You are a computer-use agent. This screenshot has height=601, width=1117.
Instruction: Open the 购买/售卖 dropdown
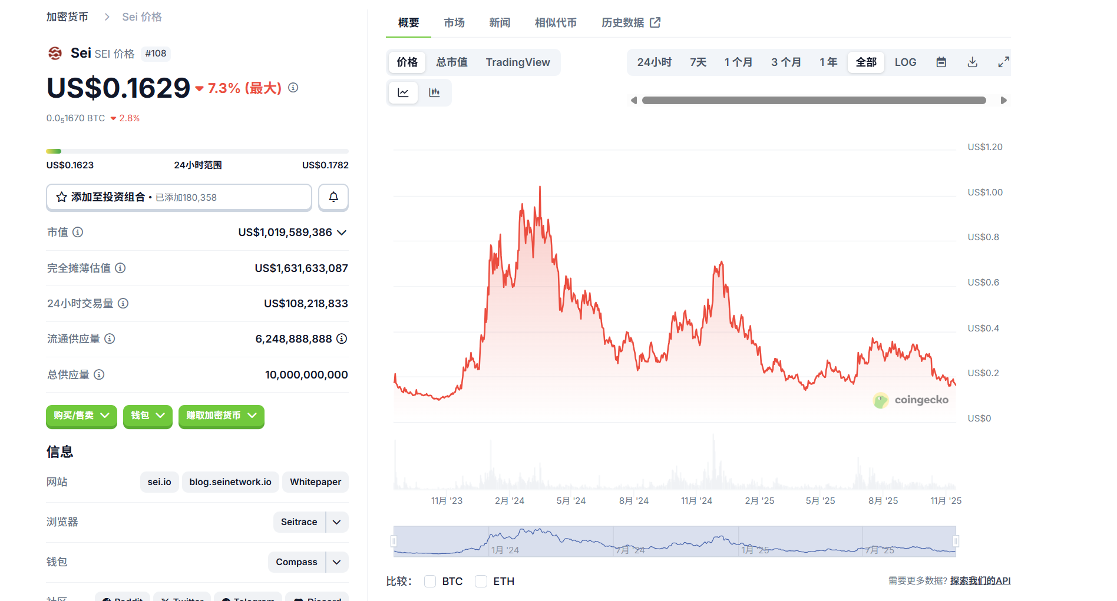coord(81,416)
